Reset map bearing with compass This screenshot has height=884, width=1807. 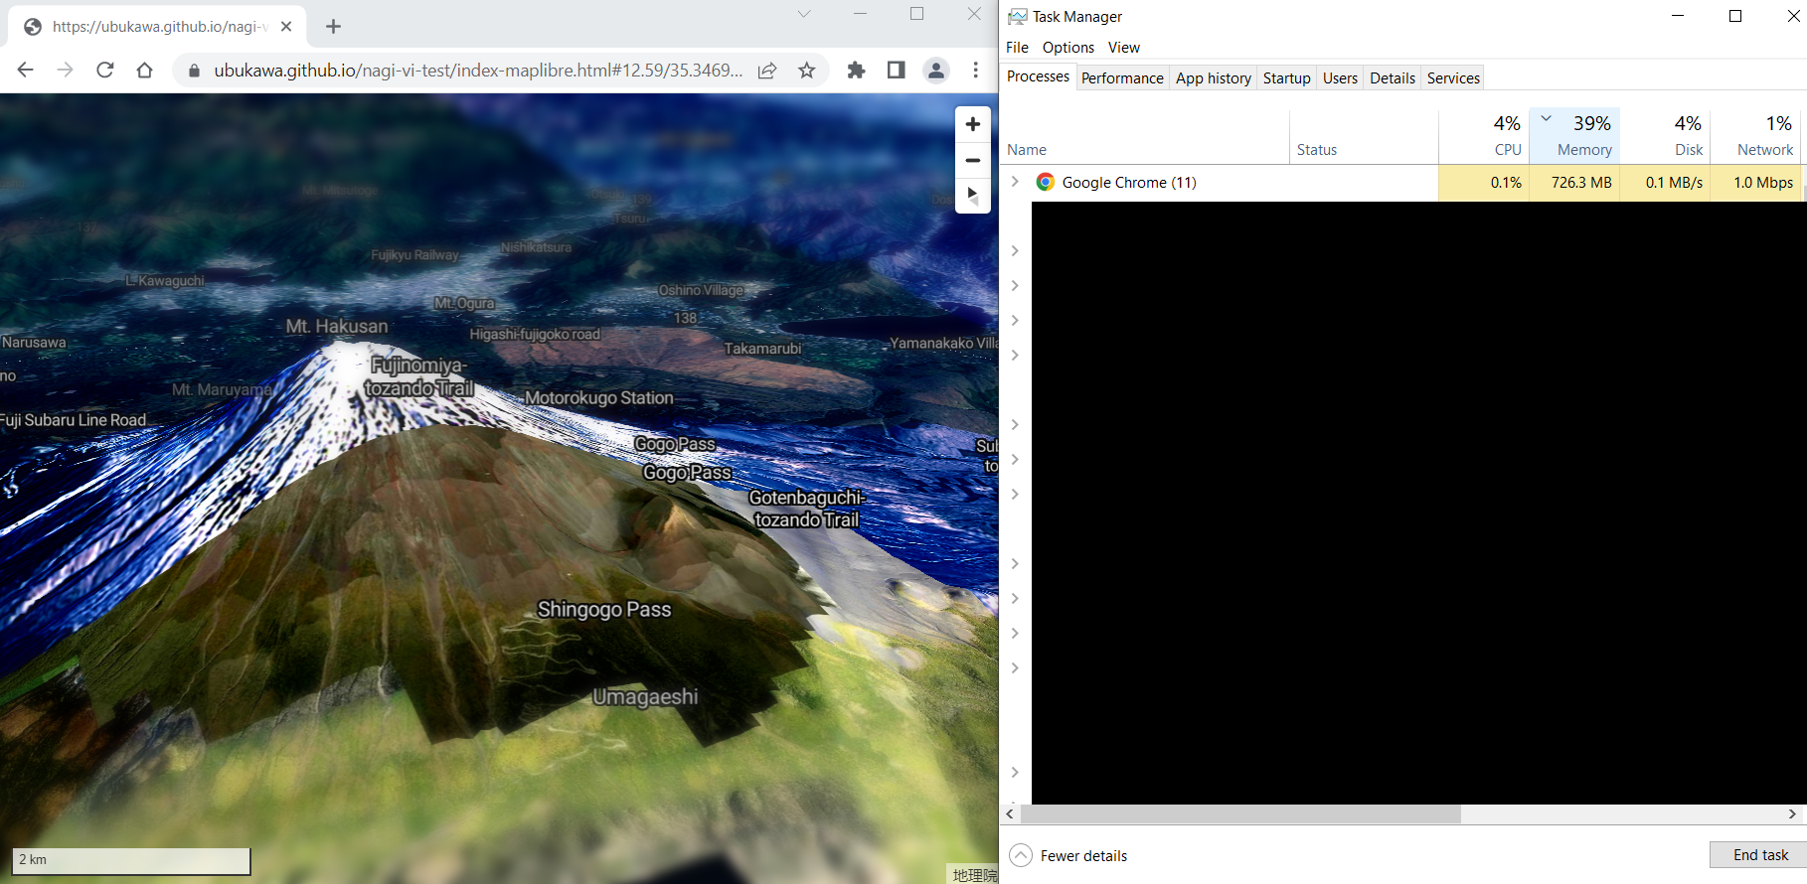(973, 196)
